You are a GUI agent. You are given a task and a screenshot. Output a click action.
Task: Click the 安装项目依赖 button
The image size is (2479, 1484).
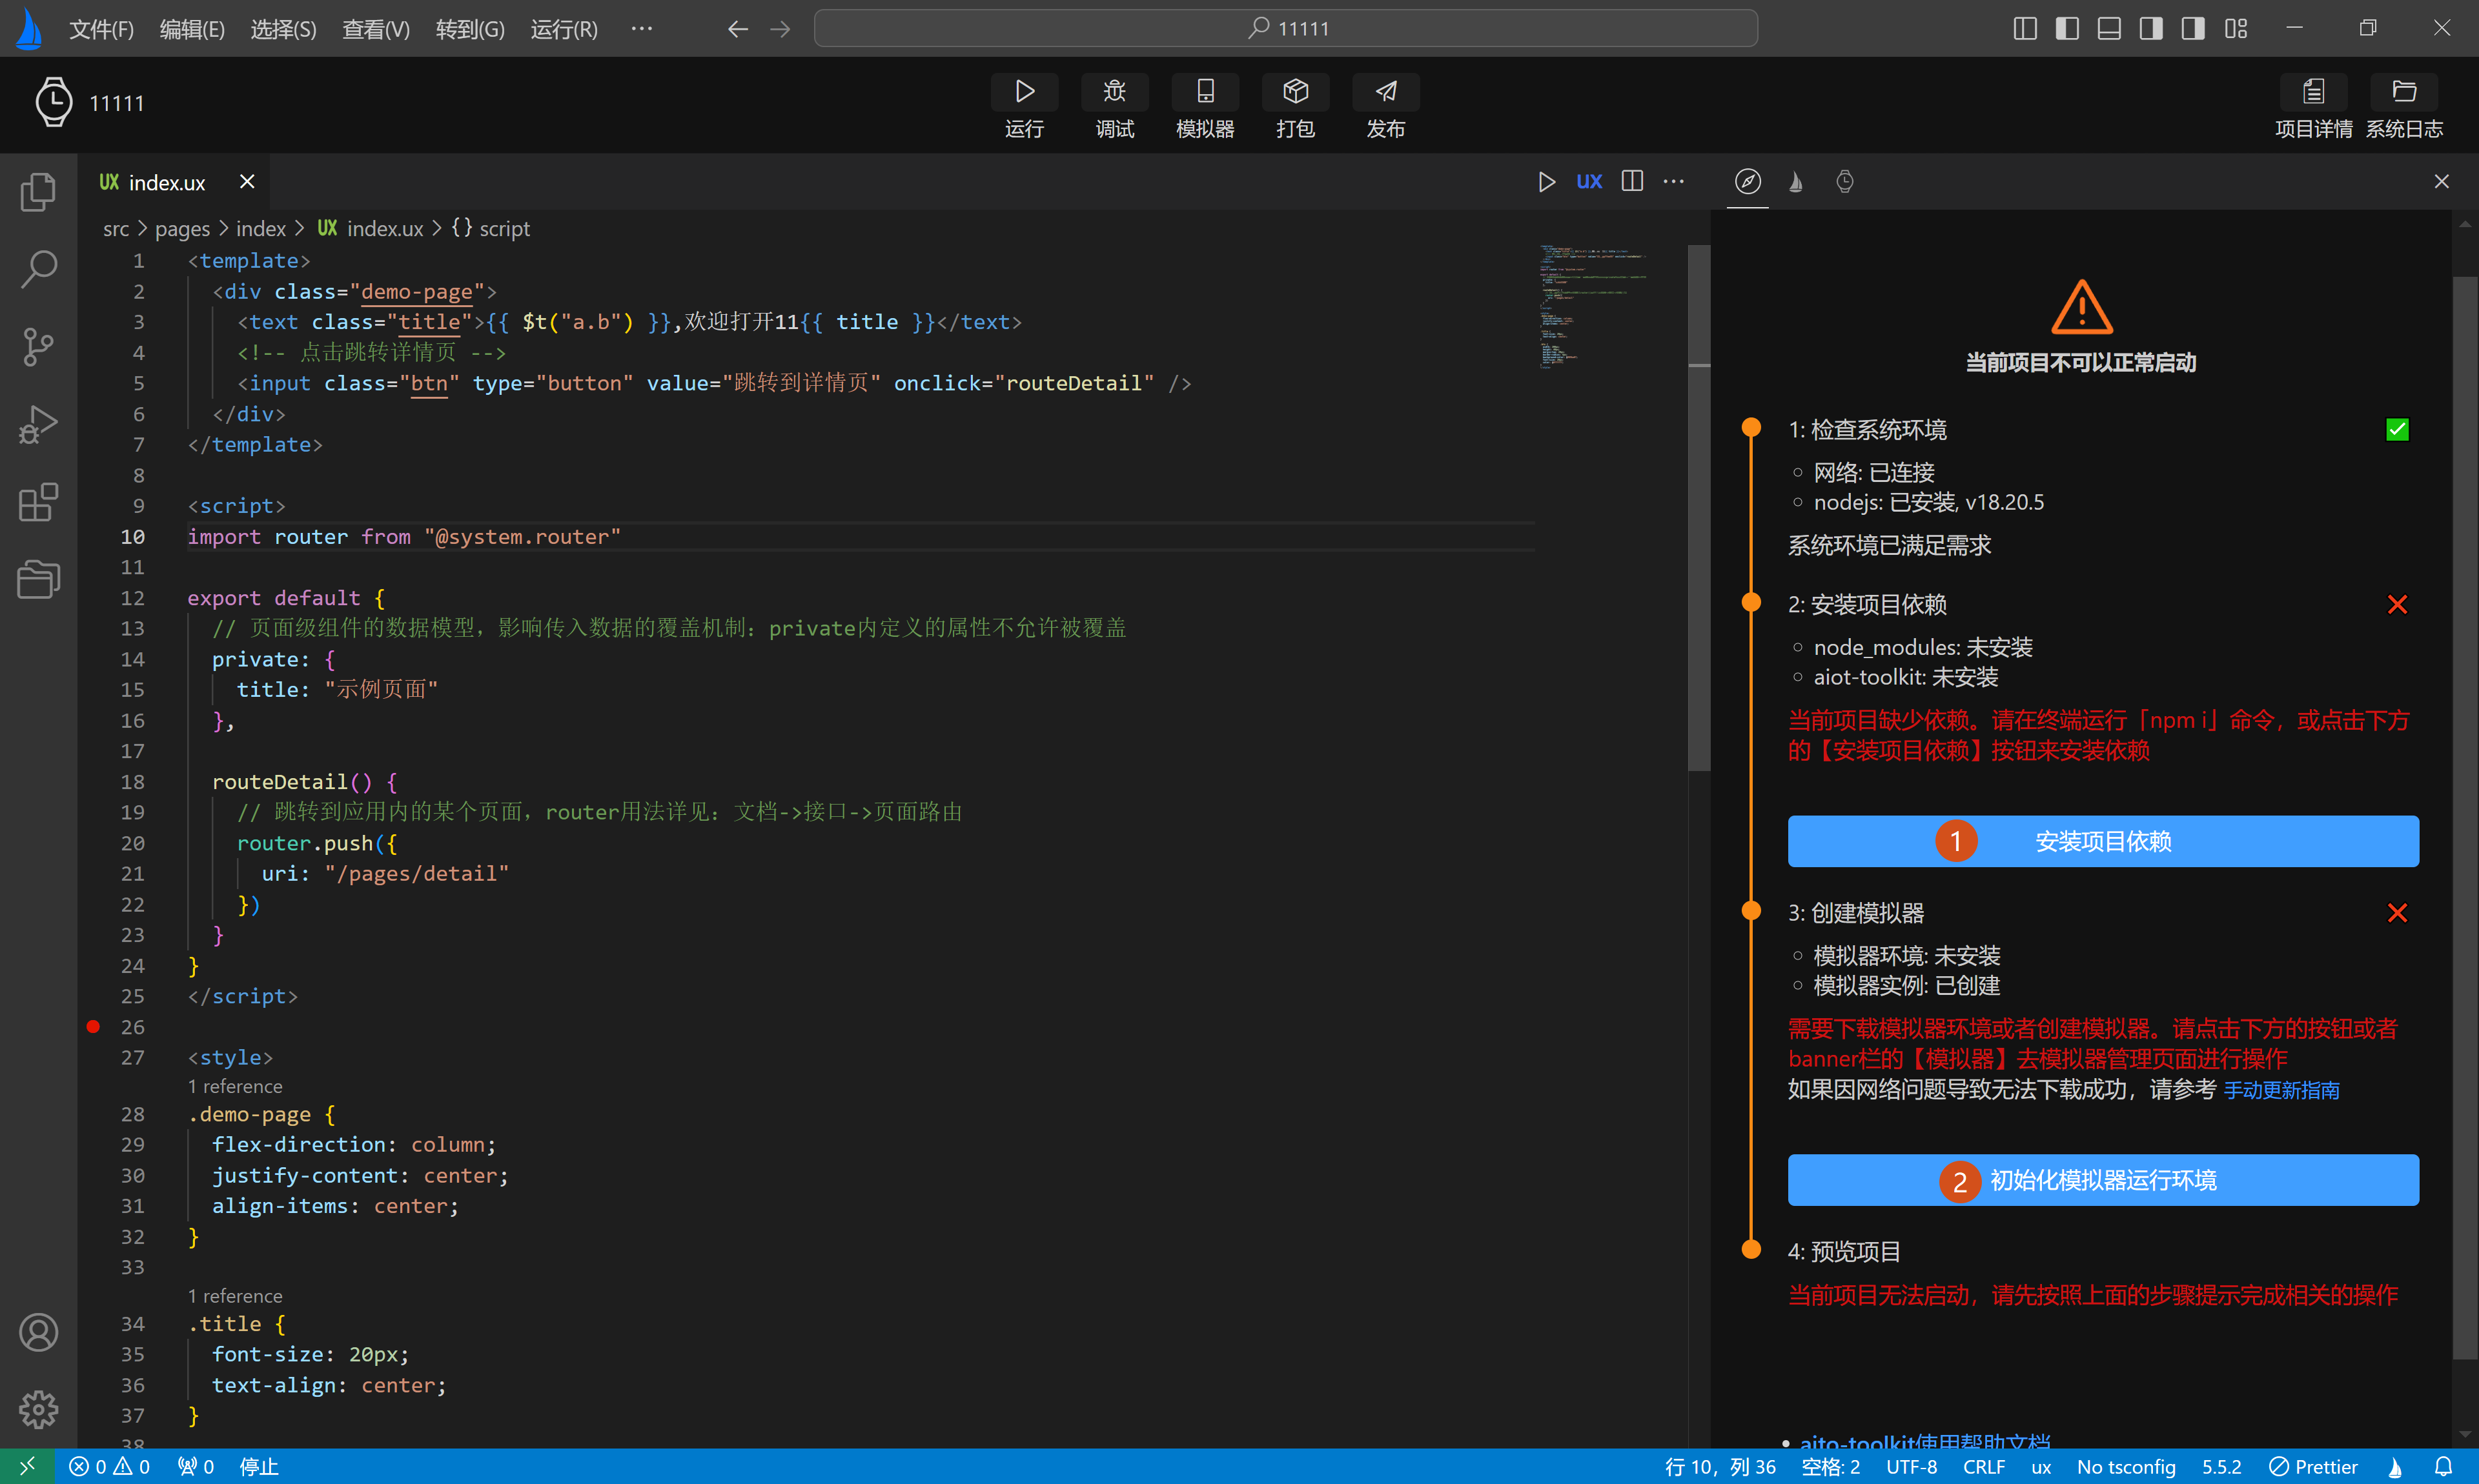[x=2102, y=842]
